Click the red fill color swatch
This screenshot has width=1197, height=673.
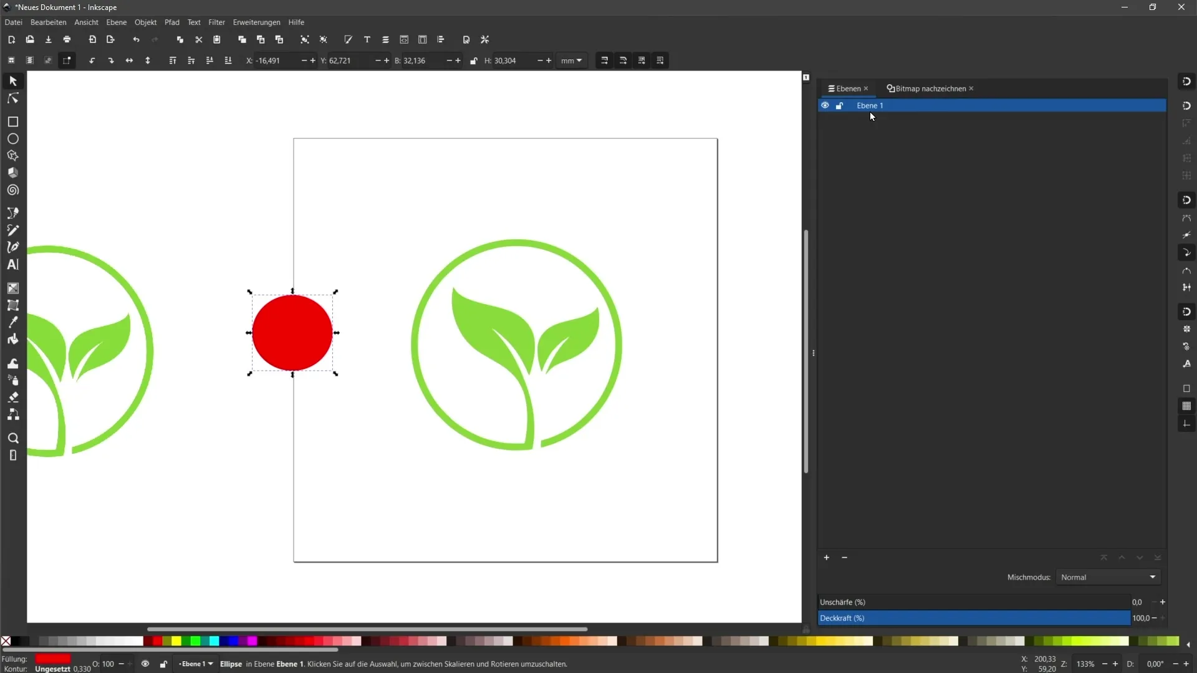click(52, 658)
